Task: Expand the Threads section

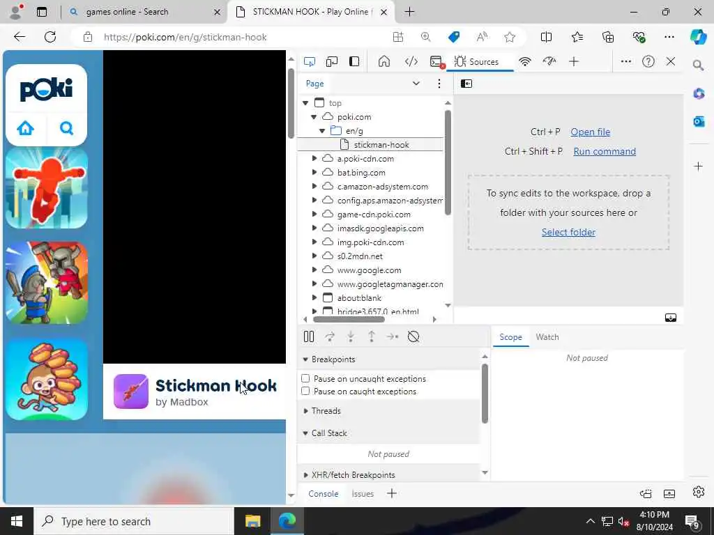Action: pyautogui.click(x=305, y=411)
